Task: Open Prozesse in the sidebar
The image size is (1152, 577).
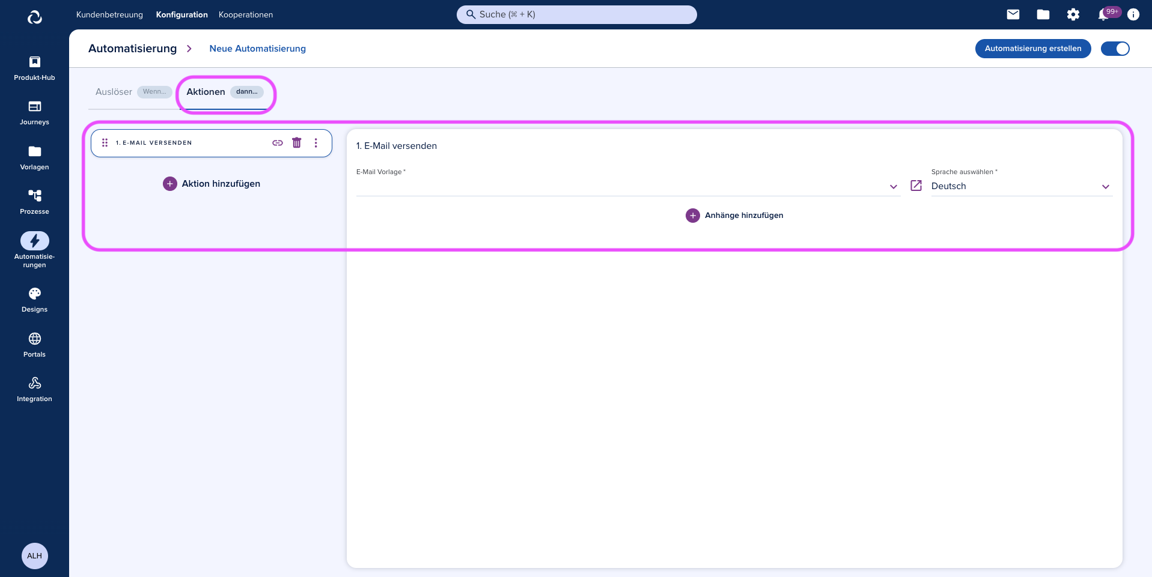Action: 34,202
